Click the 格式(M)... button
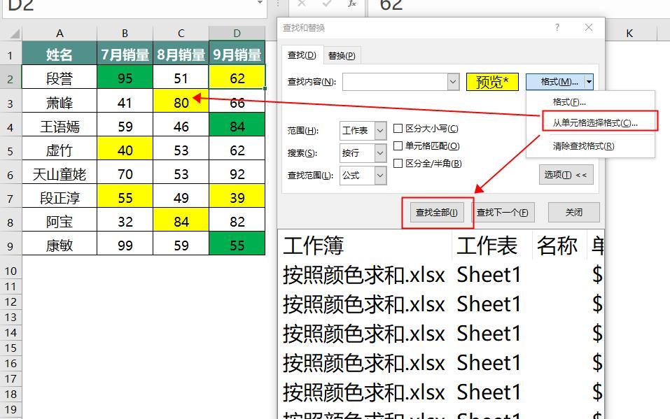 [555, 82]
